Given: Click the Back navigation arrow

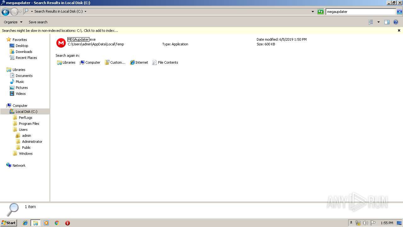Looking at the screenshot, I should point(5,12).
